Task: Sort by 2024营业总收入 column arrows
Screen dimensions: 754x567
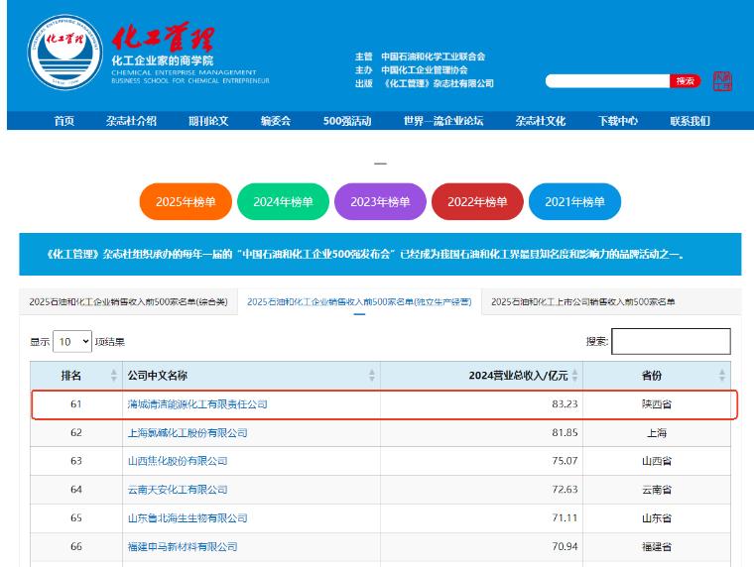Action: pyautogui.click(x=574, y=376)
